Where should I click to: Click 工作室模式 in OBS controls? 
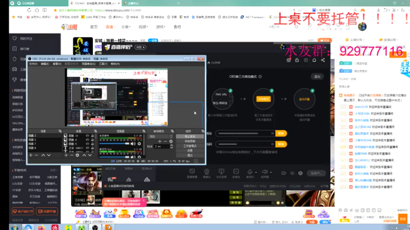tap(190, 146)
